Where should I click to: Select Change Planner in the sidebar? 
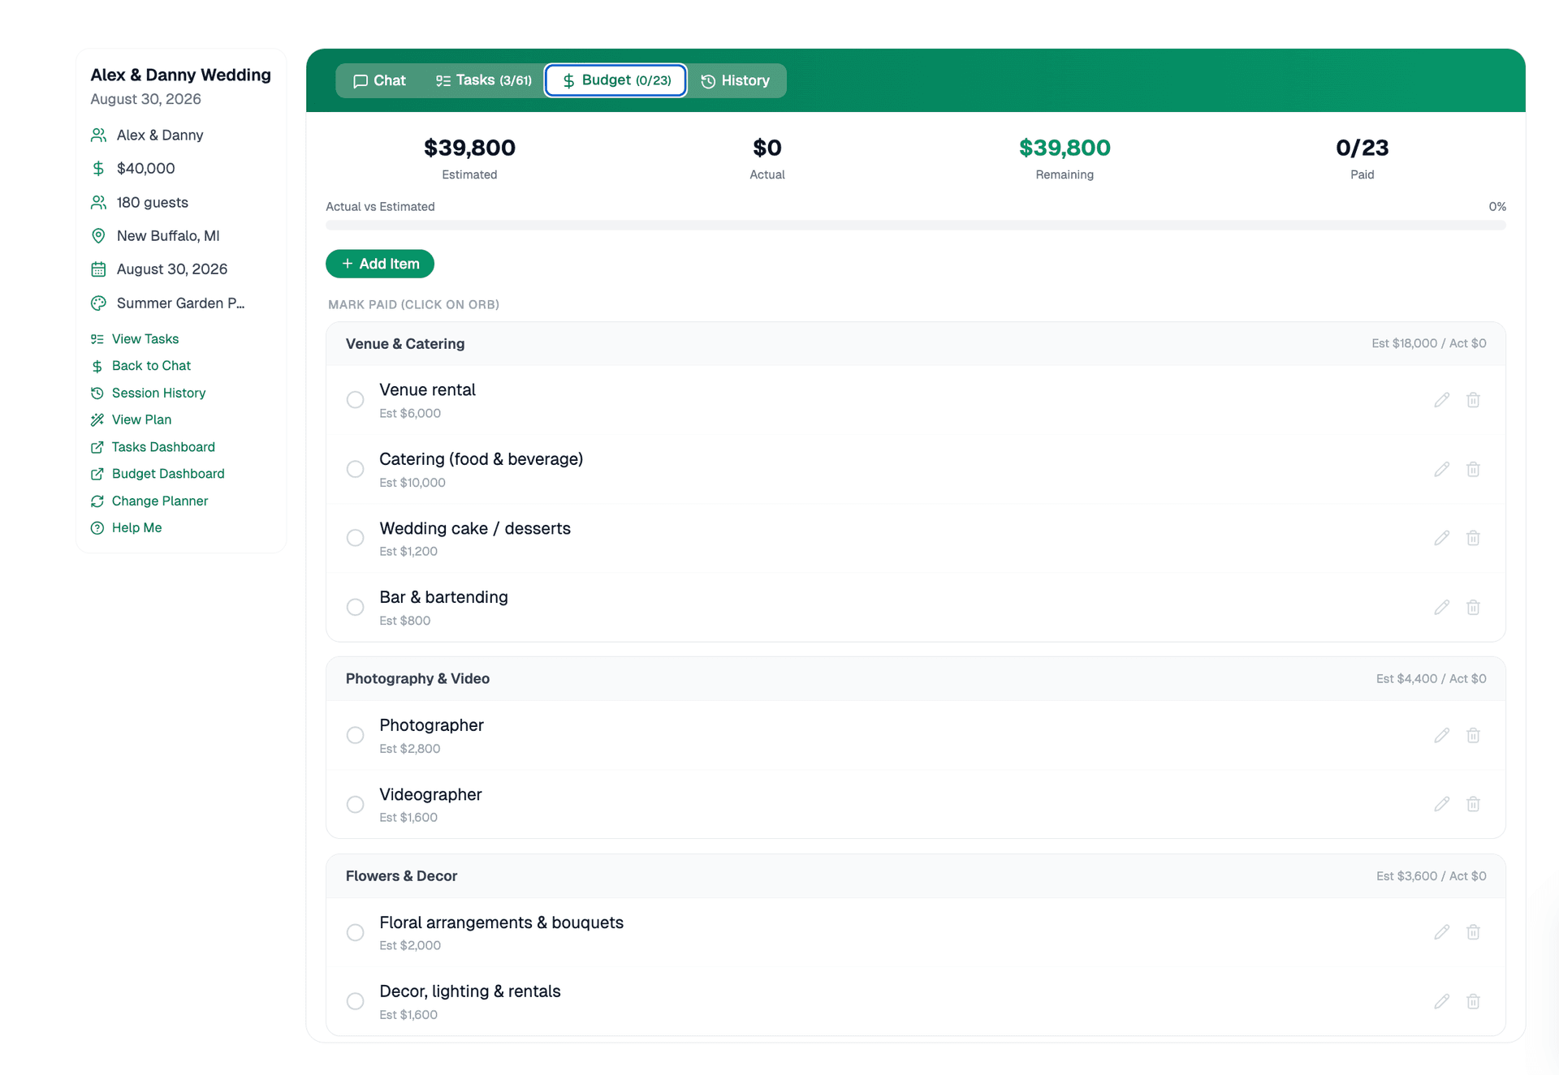tap(159, 501)
